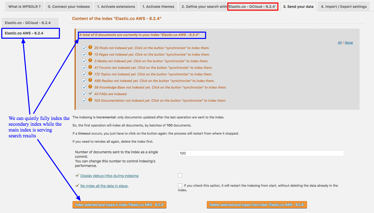The height and width of the screenshot is (213, 374).
Task: Uncheck the 488 Replies checkbox
Action: point(84,81)
